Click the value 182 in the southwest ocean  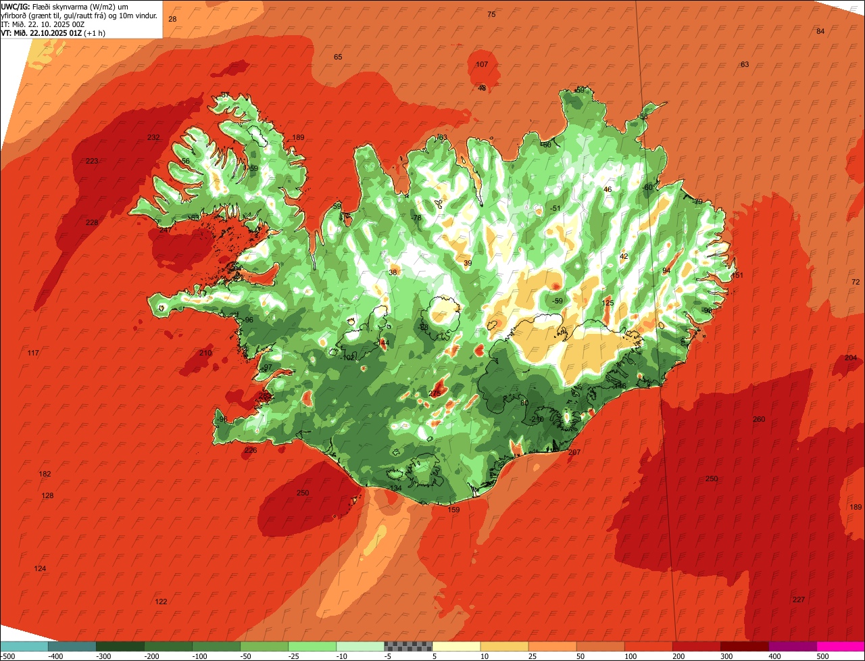(45, 474)
